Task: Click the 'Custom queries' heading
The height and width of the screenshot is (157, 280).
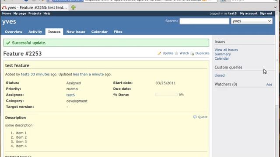Action: [228, 68]
